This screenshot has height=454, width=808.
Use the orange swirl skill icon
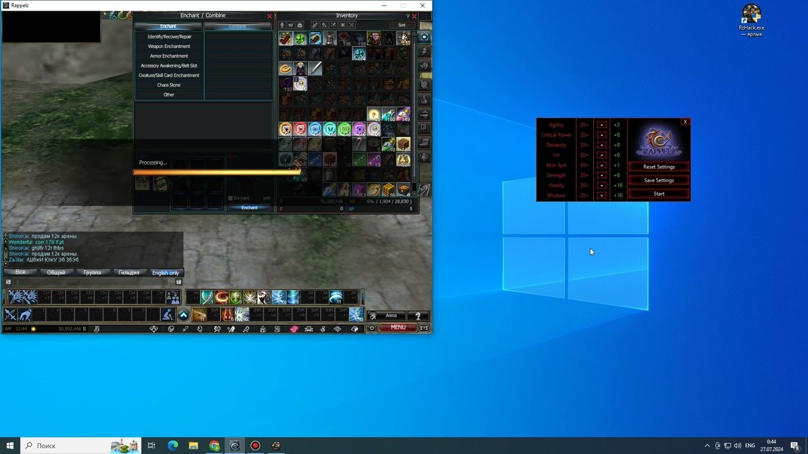[222, 297]
